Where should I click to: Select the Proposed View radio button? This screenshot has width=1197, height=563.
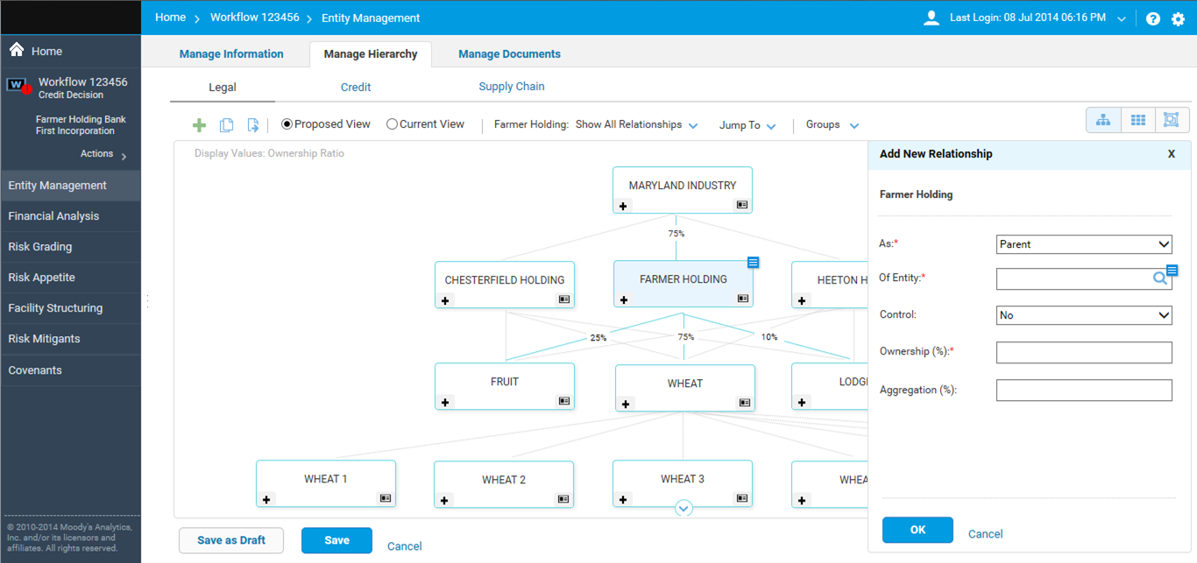[287, 124]
